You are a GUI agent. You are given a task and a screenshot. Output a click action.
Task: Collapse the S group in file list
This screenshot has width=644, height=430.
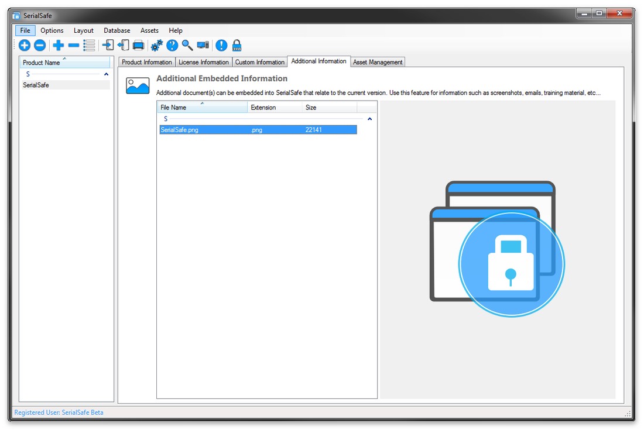click(369, 119)
